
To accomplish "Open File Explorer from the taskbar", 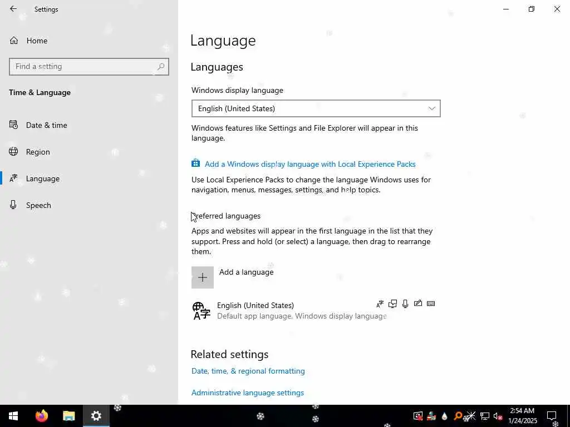I will [68, 416].
